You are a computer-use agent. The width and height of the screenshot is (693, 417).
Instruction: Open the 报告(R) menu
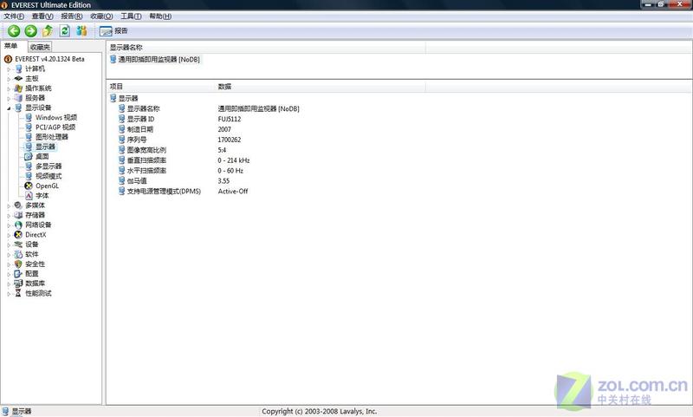click(x=72, y=16)
